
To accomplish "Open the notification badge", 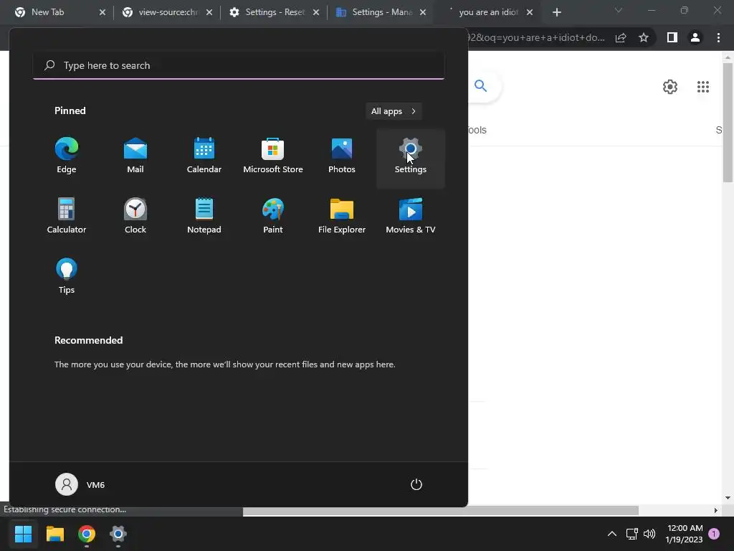I will point(714,534).
